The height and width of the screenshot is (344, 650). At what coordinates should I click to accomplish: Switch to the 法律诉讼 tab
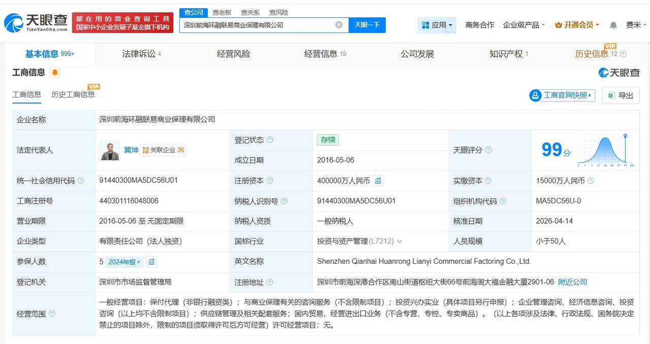click(142, 54)
